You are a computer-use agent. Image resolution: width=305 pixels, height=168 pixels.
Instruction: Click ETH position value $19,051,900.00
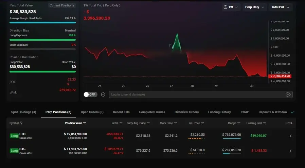click(75, 134)
